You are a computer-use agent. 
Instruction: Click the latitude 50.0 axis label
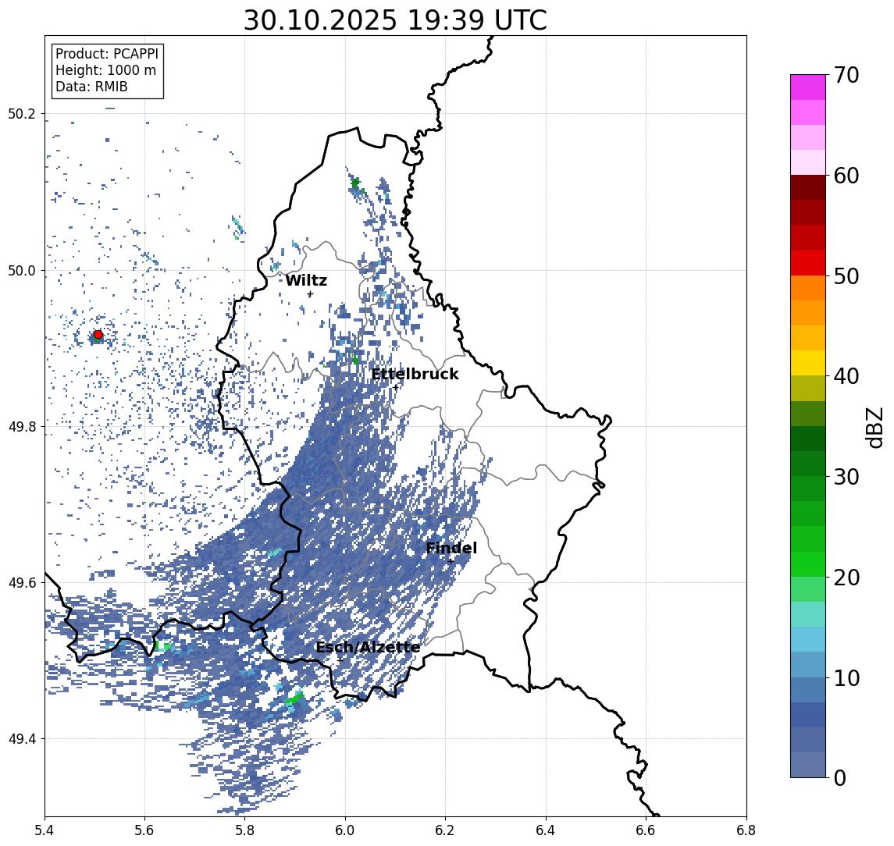[x=22, y=270]
